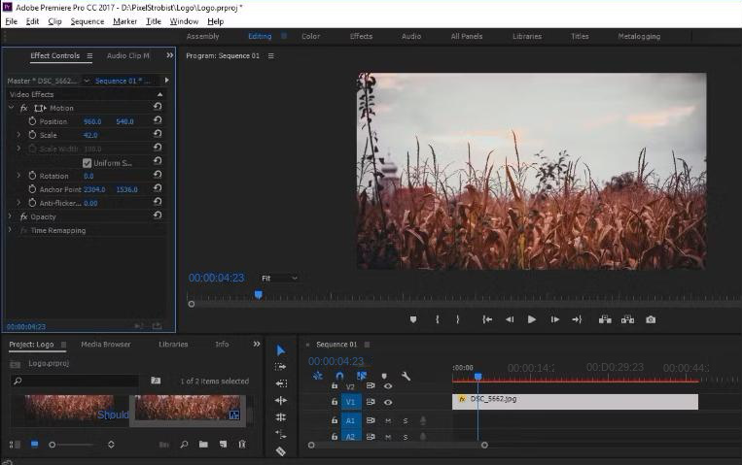Enable the timeline Snap magnet icon
The width and height of the screenshot is (742, 465).
pos(339,376)
